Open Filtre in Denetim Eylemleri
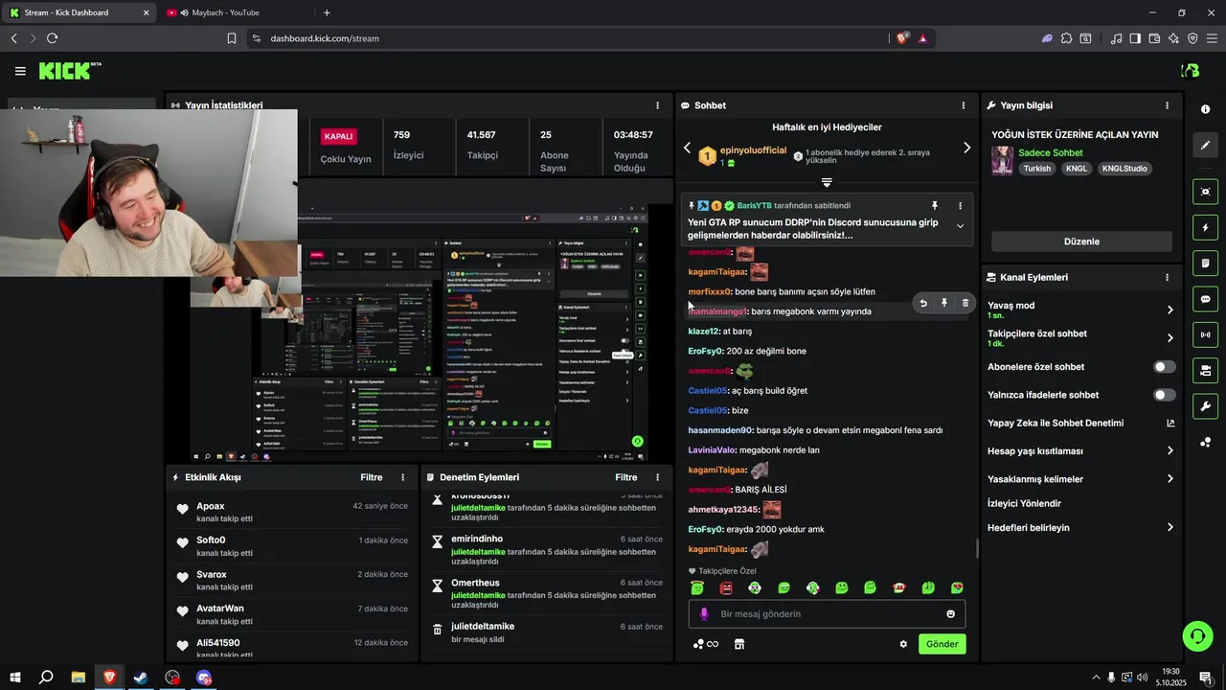 (x=626, y=477)
